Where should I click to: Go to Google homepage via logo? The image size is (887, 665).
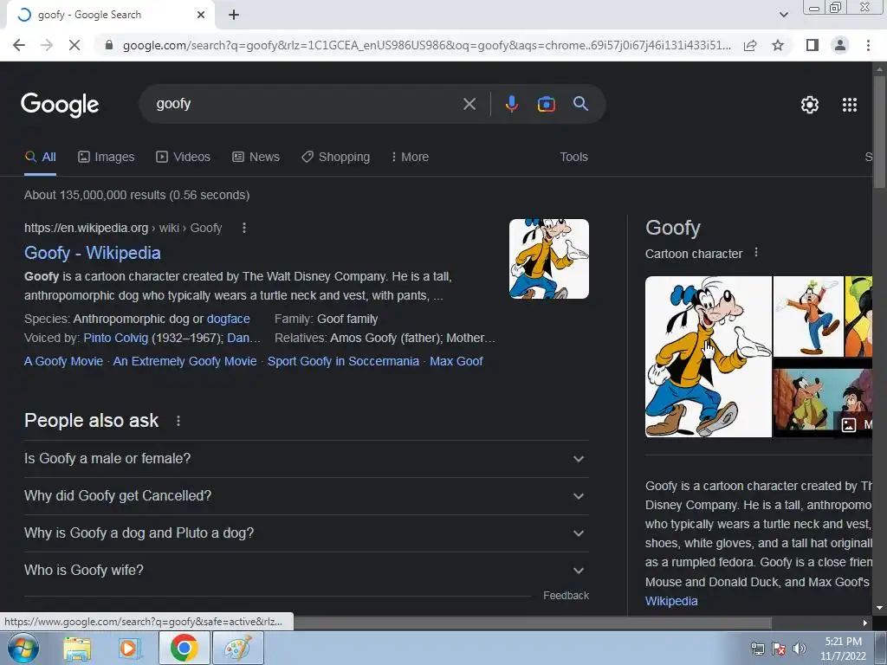click(60, 105)
